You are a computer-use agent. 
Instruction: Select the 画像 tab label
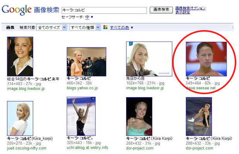10,27
